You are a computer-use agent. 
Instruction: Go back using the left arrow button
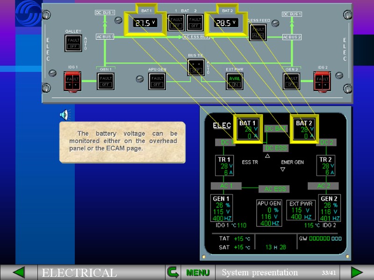[x=19, y=272]
